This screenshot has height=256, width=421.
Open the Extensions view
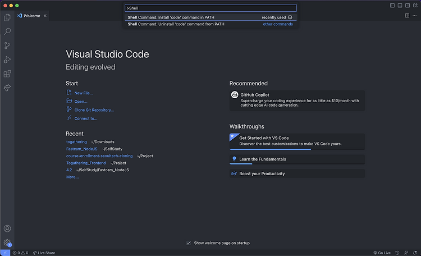7,74
